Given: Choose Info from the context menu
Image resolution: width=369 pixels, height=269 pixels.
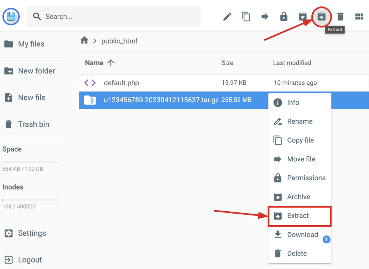Looking at the screenshot, I should (x=299, y=102).
